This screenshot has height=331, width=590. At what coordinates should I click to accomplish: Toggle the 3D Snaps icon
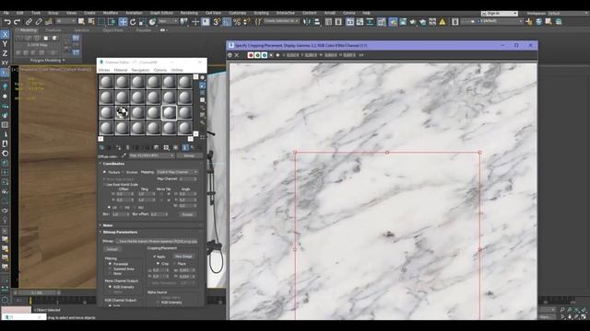[217, 22]
